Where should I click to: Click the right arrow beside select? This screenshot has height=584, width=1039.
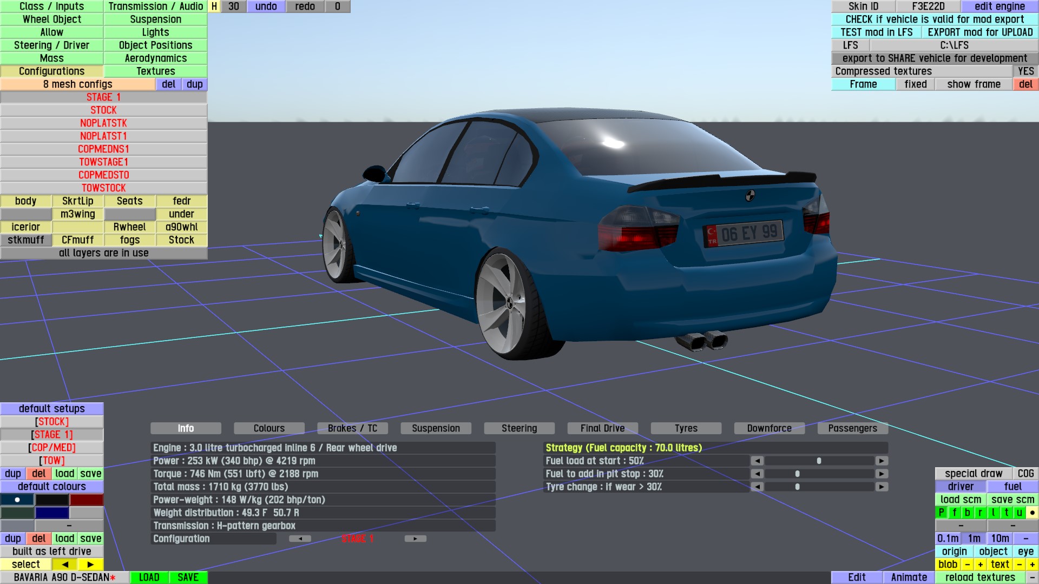[90, 564]
